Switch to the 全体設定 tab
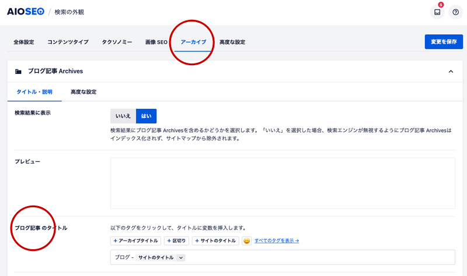Viewport: 467px width, 276px height. click(24, 42)
